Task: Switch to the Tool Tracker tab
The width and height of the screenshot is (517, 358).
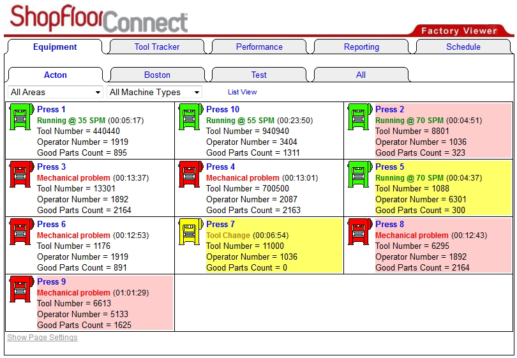Action: (x=157, y=47)
